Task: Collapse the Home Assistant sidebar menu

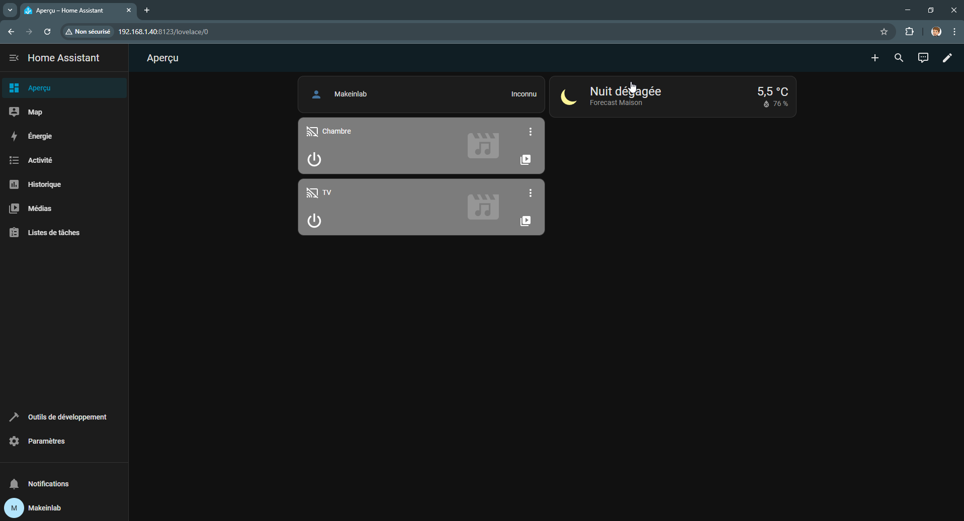Action: [x=14, y=58]
